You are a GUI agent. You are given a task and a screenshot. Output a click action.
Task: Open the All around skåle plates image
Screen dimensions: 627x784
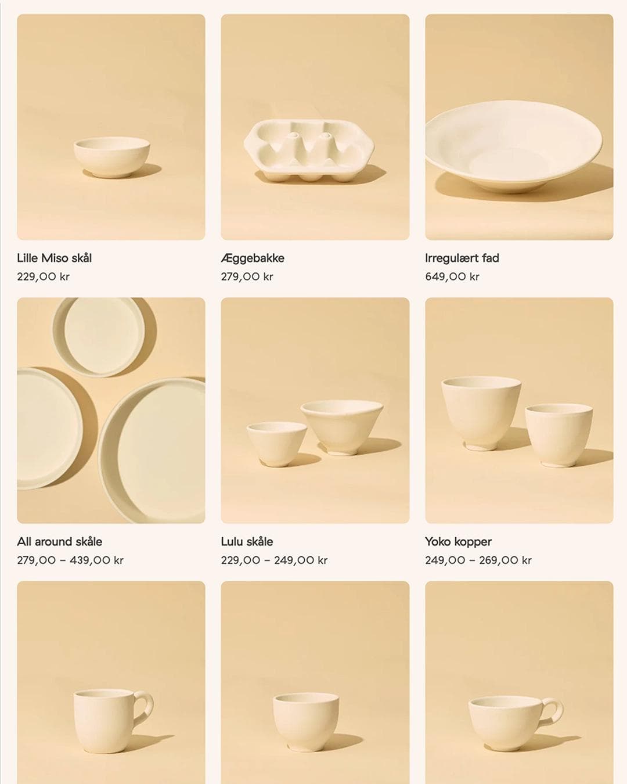tap(111, 411)
